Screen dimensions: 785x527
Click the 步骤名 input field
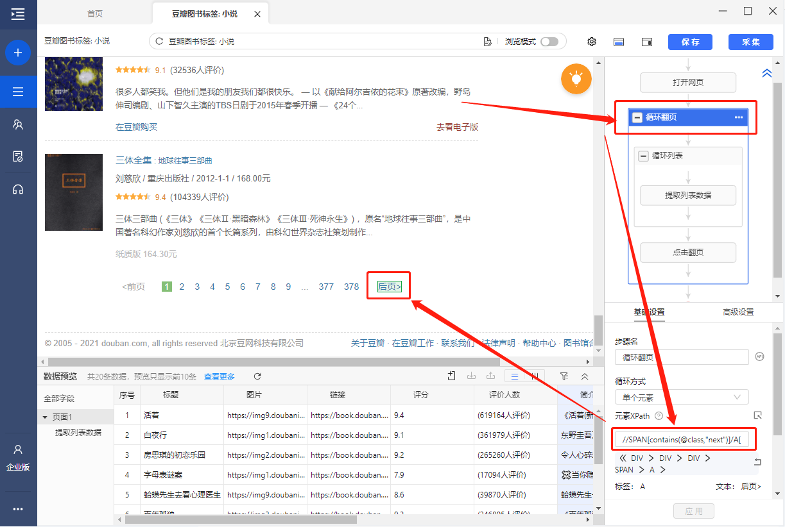pos(682,357)
